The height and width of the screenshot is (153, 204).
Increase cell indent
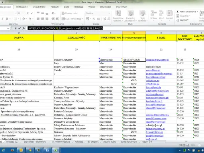[x=57, y=19]
